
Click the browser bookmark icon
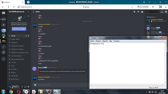coord(153,7)
